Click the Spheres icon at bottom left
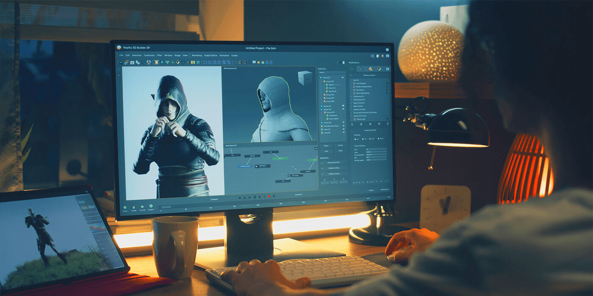Screen dimensions: 593x296 coord(125,207)
